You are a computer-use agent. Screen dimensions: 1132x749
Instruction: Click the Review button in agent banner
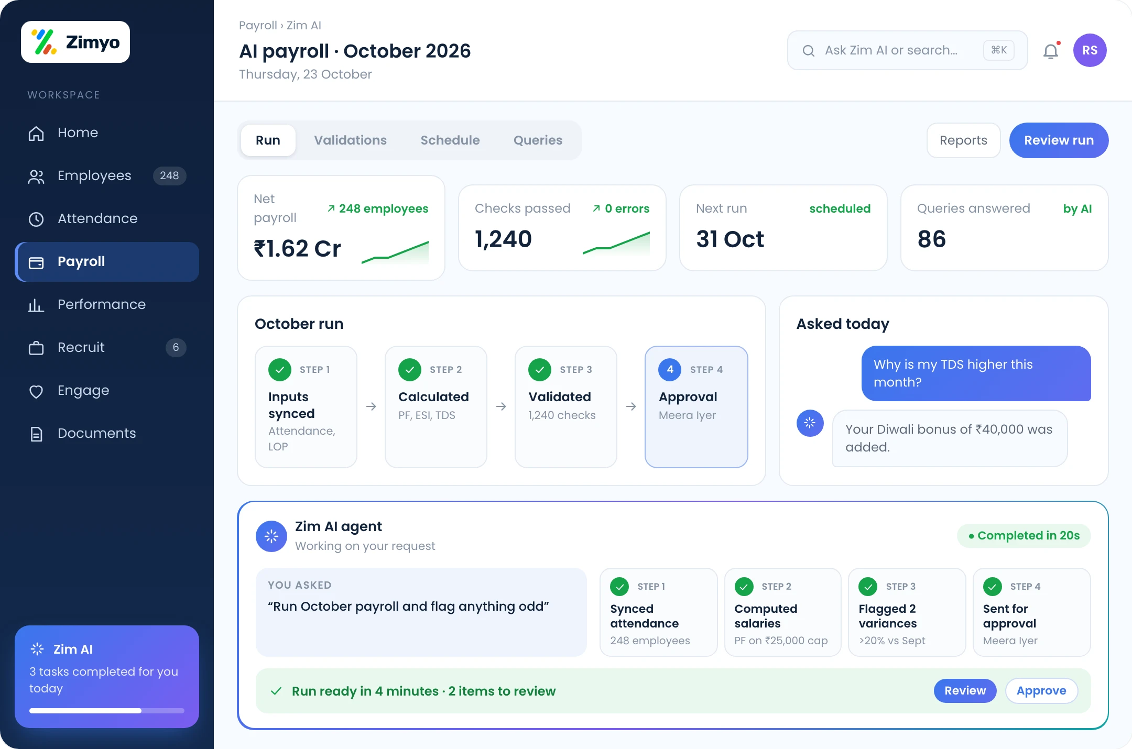tap(965, 690)
